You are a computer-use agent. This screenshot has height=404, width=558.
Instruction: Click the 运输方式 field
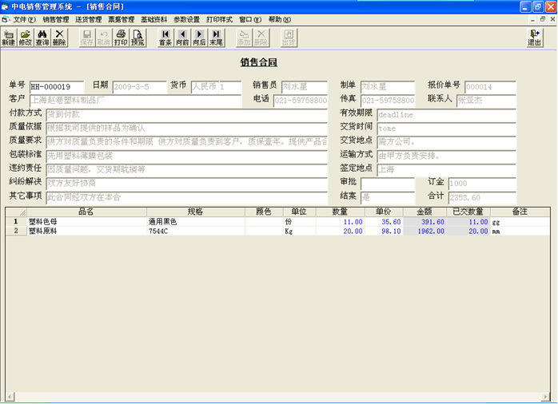446,156
